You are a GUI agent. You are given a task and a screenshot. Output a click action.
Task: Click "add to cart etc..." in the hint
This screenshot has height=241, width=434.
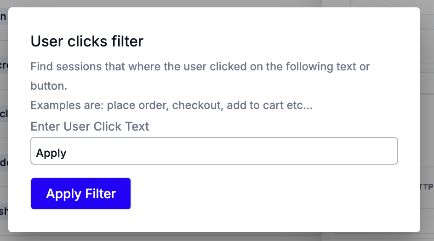click(269, 105)
